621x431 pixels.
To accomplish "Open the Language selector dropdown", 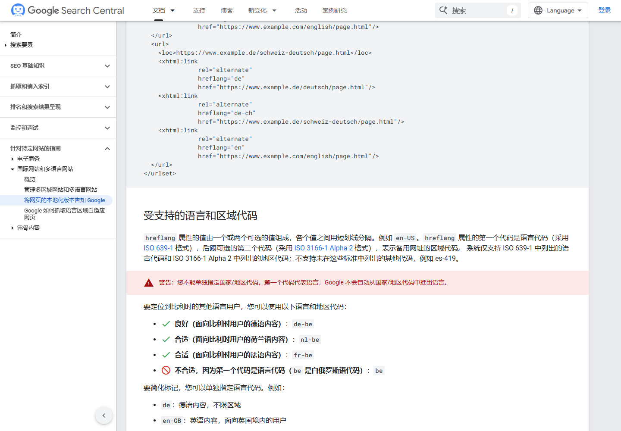I will pyautogui.click(x=558, y=10).
